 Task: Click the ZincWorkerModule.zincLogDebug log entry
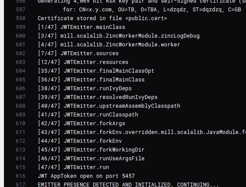[119, 36]
